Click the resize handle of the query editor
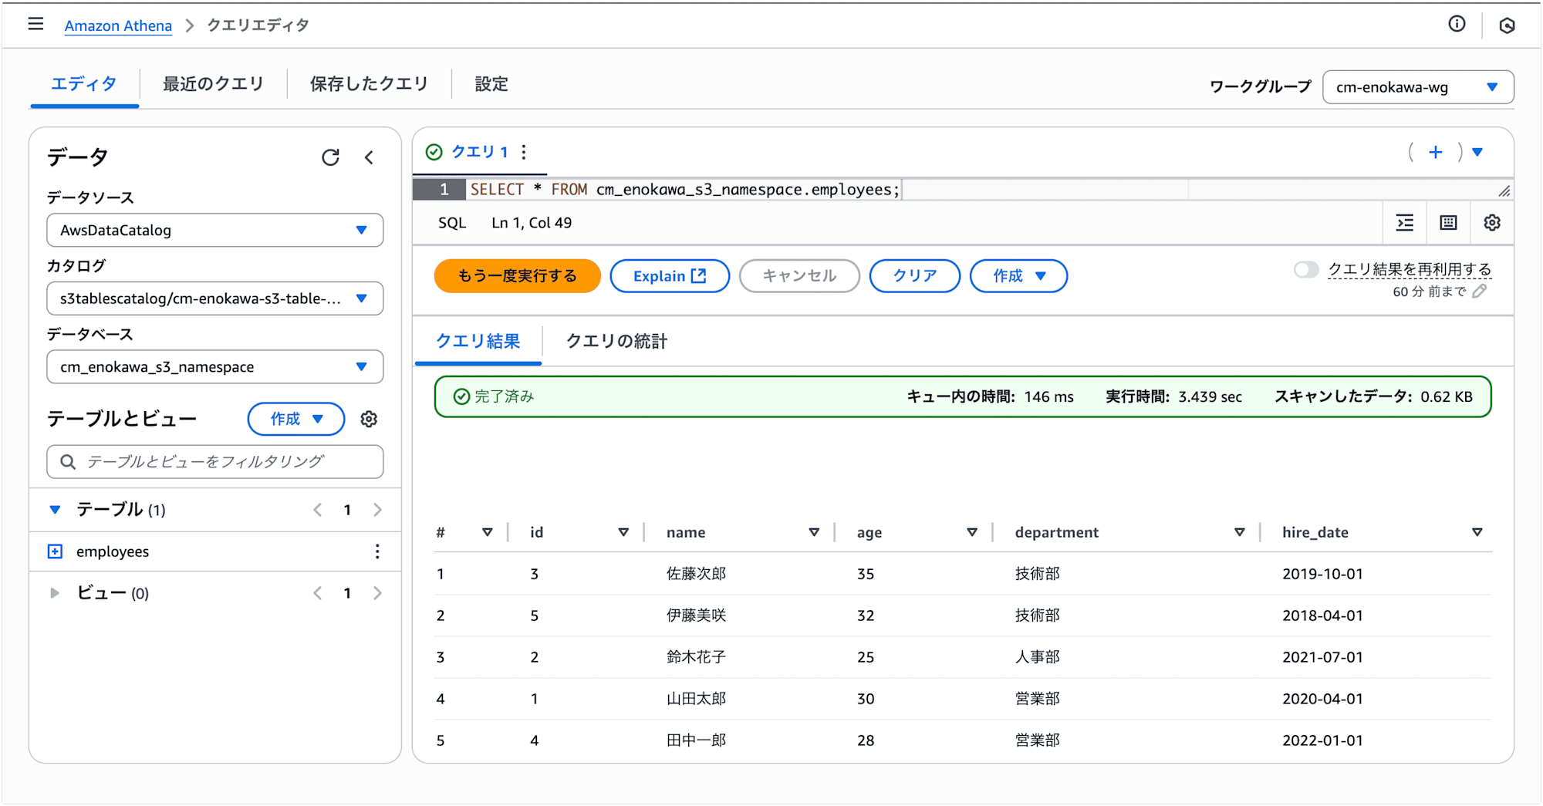The width and height of the screenshot is (1543, 806). click(x=1504, y=191)
